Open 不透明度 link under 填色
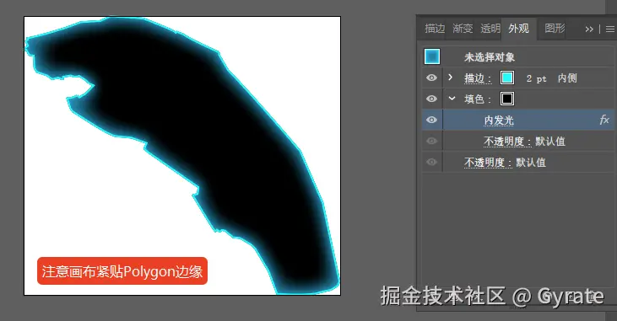Screen dimensions: 617x321 coord(507,142)
